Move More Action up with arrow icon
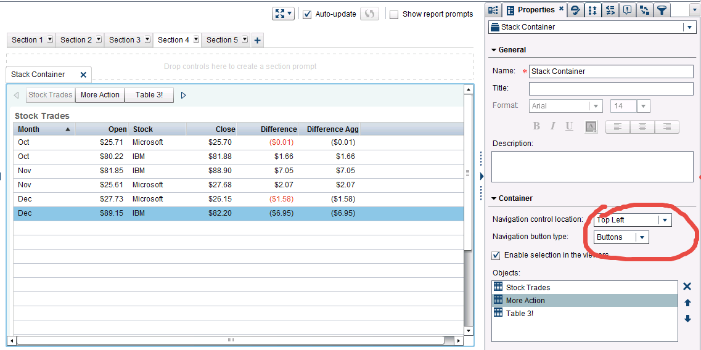 (687, 303)
